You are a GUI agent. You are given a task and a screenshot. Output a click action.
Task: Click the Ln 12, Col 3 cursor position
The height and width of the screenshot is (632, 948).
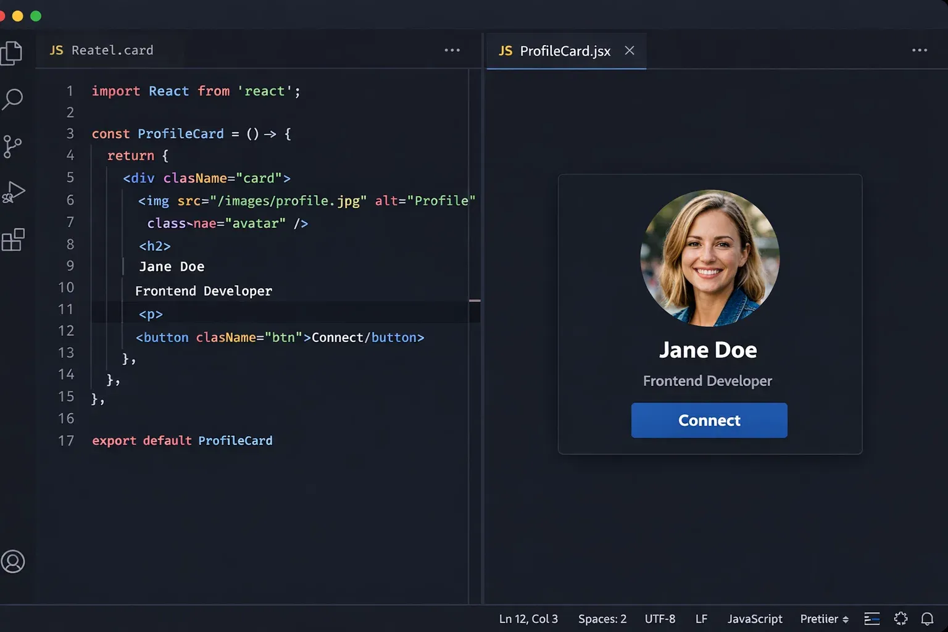528,618
